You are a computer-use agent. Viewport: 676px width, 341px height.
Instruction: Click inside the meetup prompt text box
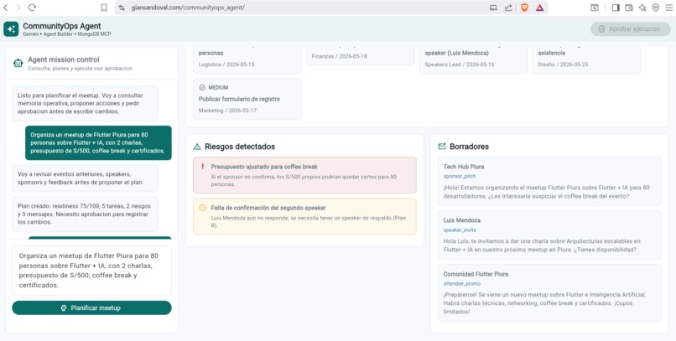coord(91,271)
